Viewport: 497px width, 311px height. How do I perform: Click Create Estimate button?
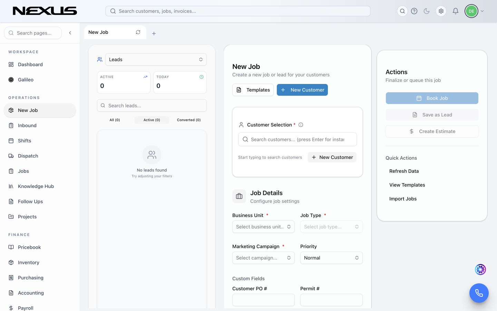point(432,131)
